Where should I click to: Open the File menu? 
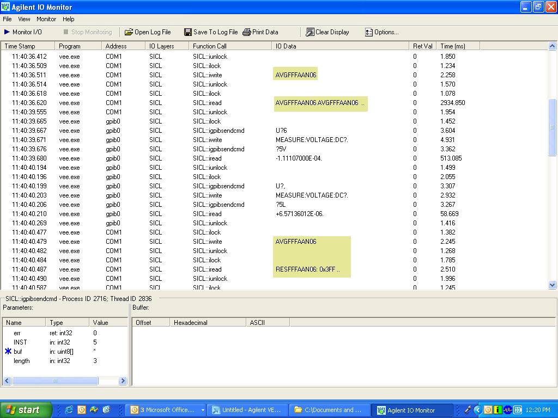coord(7,19)
